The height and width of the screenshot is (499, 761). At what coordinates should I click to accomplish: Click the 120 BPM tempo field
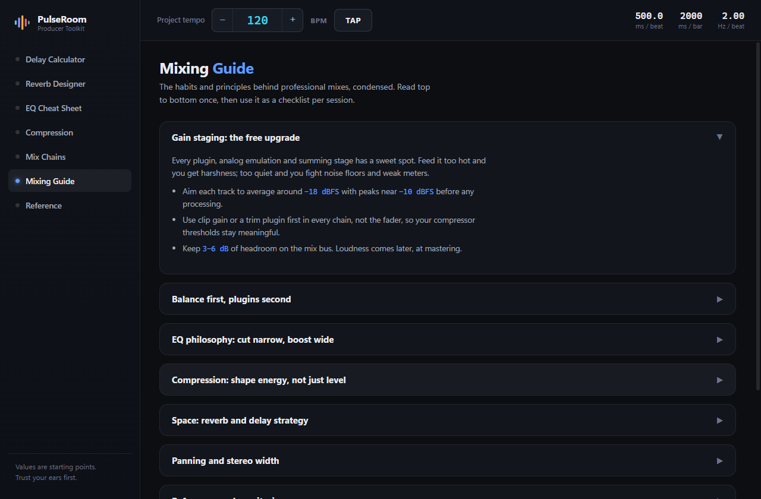[x=257, y=20]
